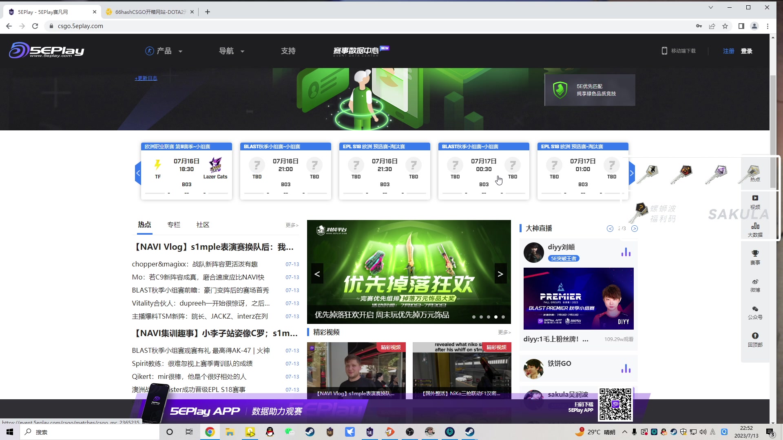
Task: Click the 回顶部 back-to-top icon
Action: [x=755, y=340]
